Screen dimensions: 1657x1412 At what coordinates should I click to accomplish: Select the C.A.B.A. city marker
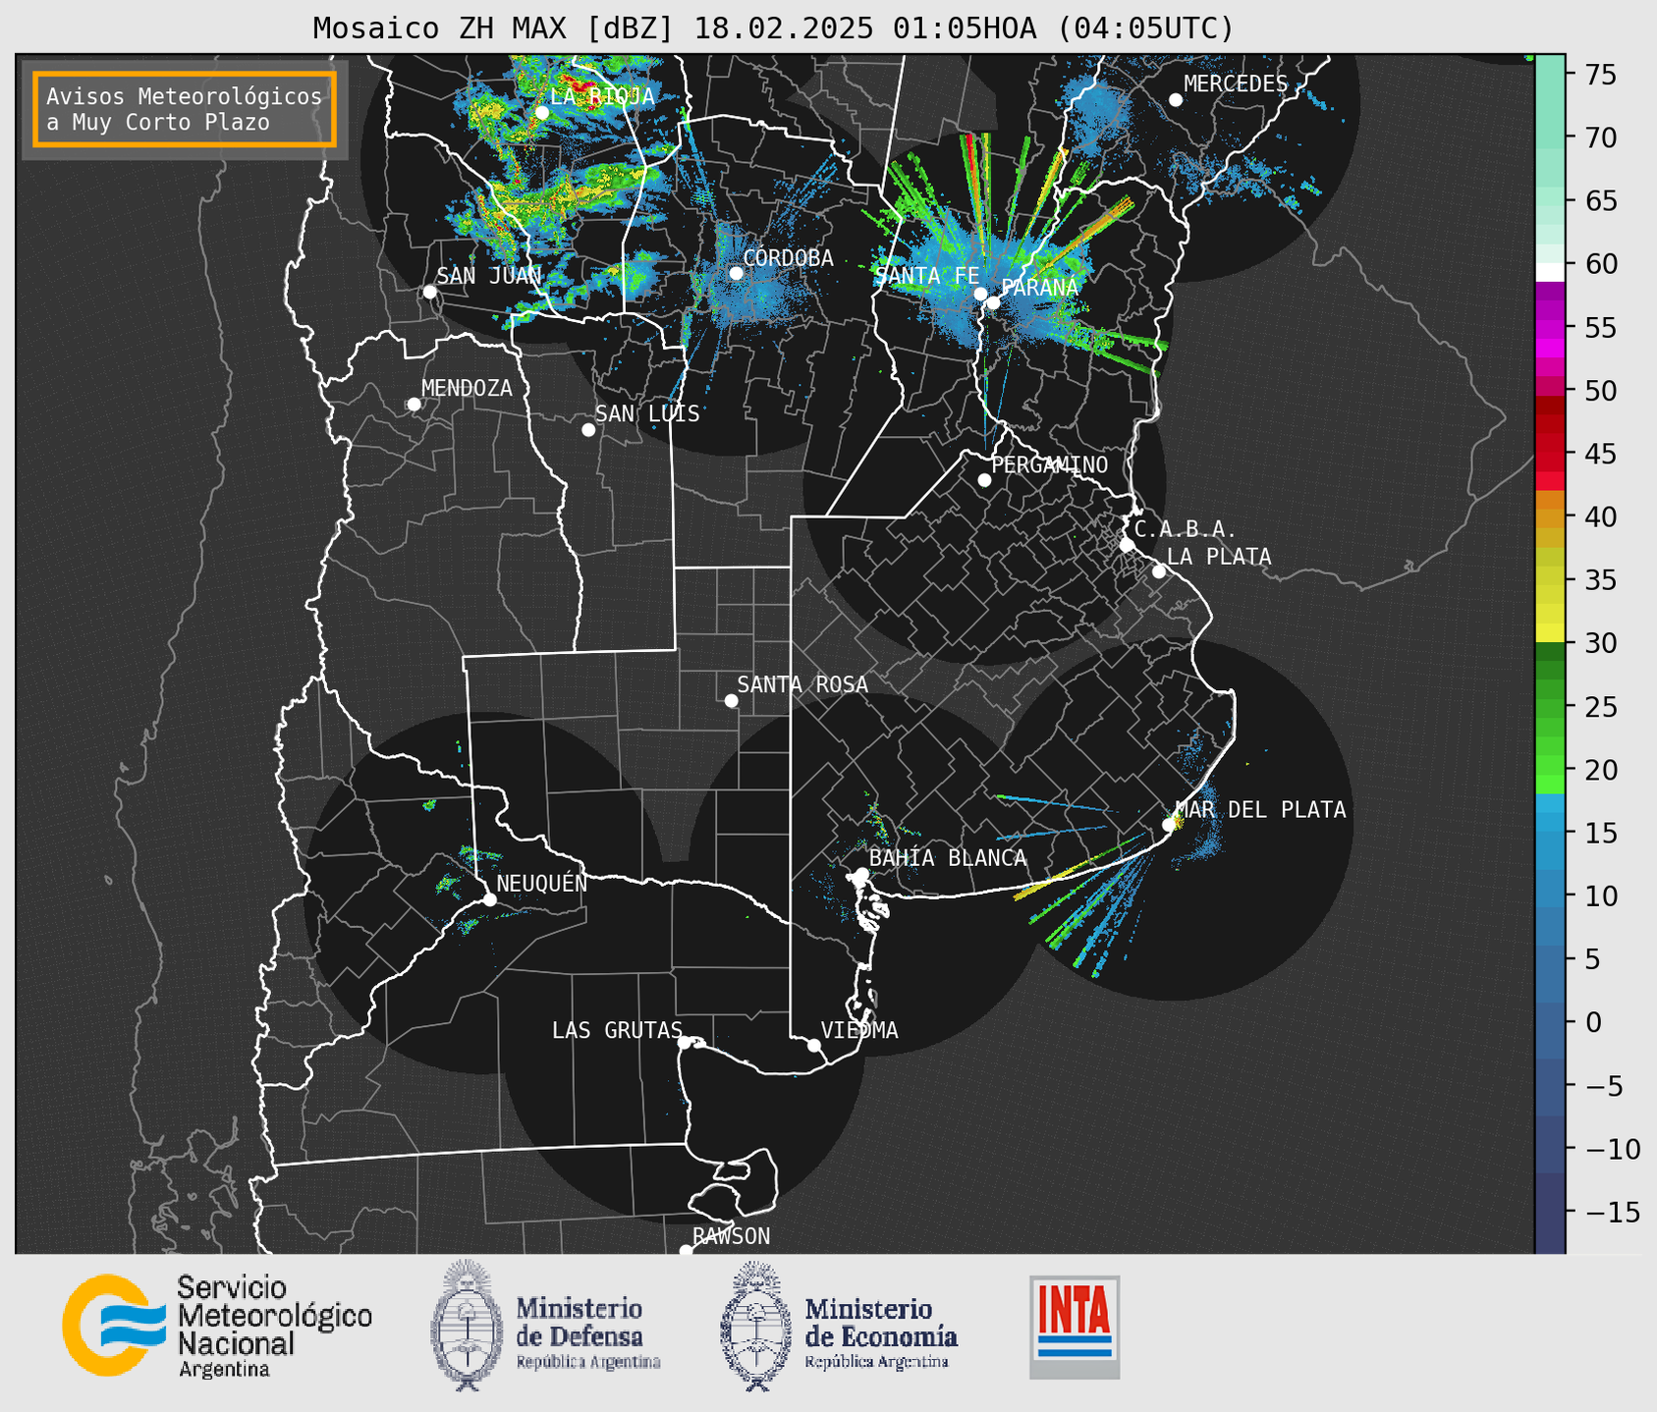[1128, 545]
